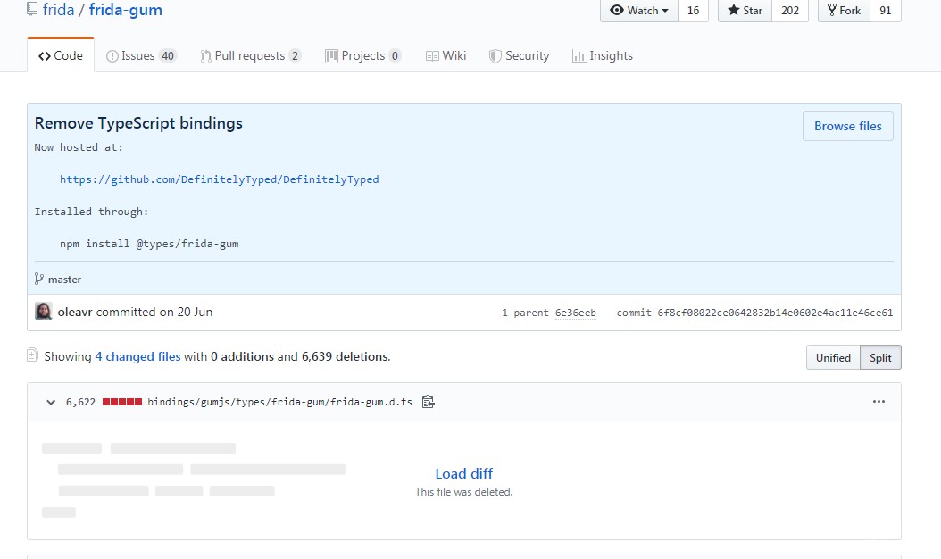This screenshot has width=941, height=559.
Task: Open the Watch dropdown
Action: pyautogui.click(x=639, y=10)
